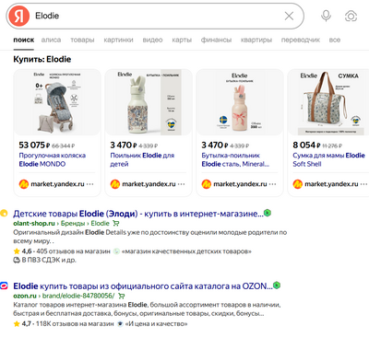Click Yandex Market icon under Сумка card
The height and width of the screenshot is (338, 369).
298,184
